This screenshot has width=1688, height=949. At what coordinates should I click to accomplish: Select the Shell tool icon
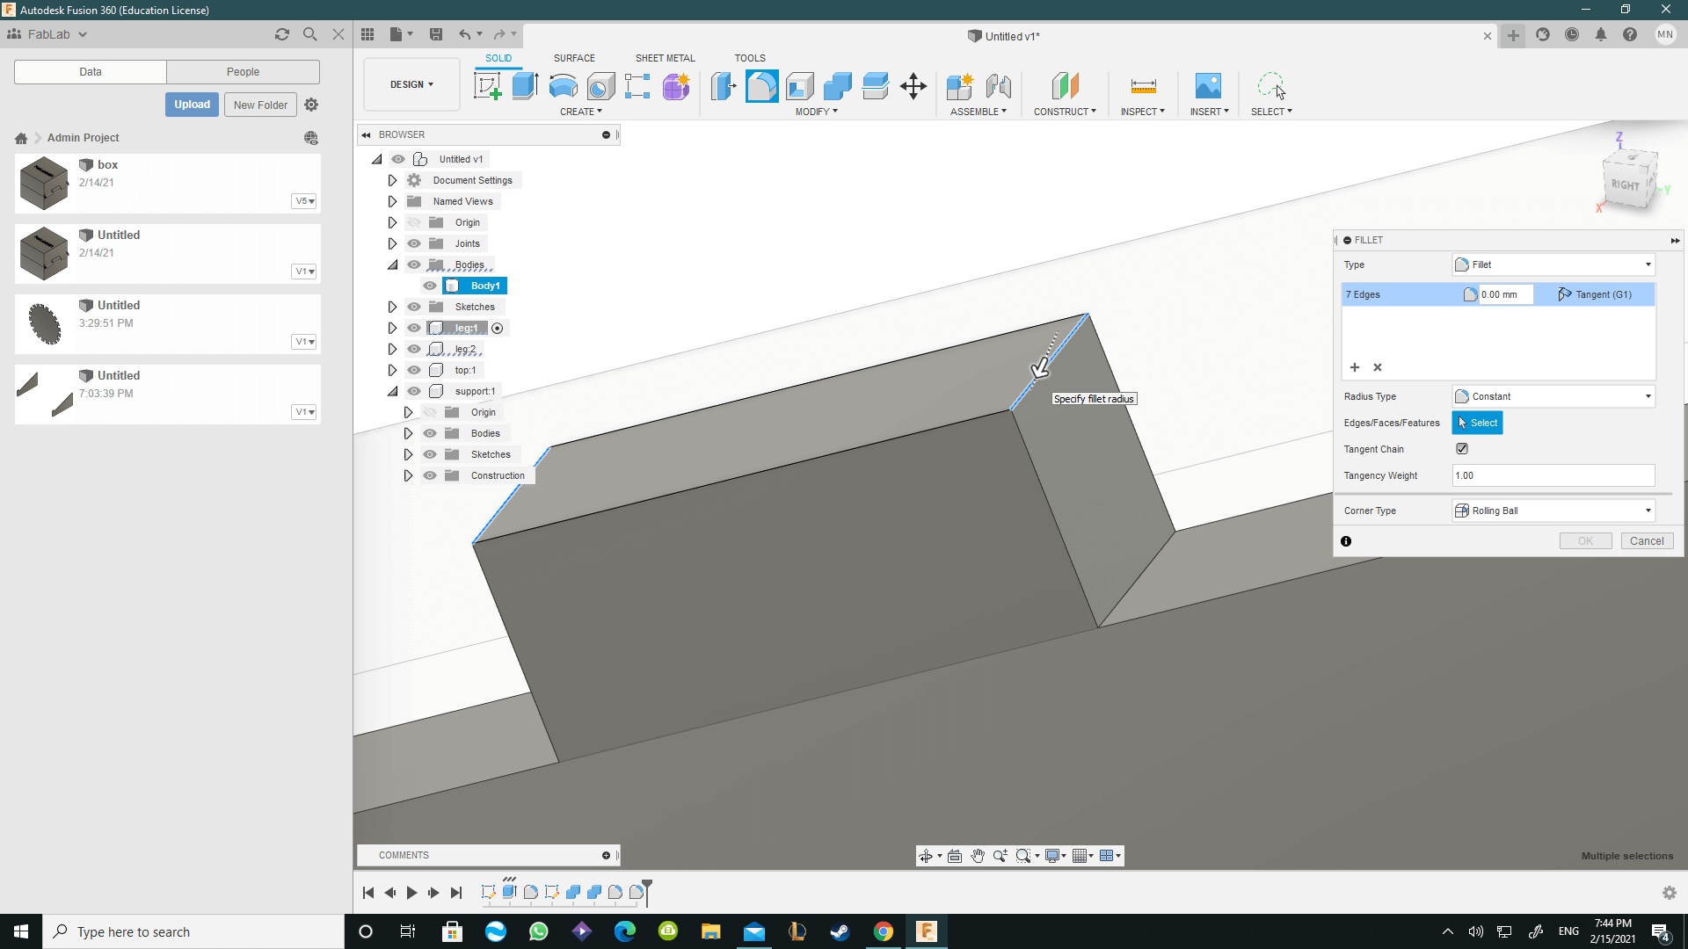click(800, 86)
